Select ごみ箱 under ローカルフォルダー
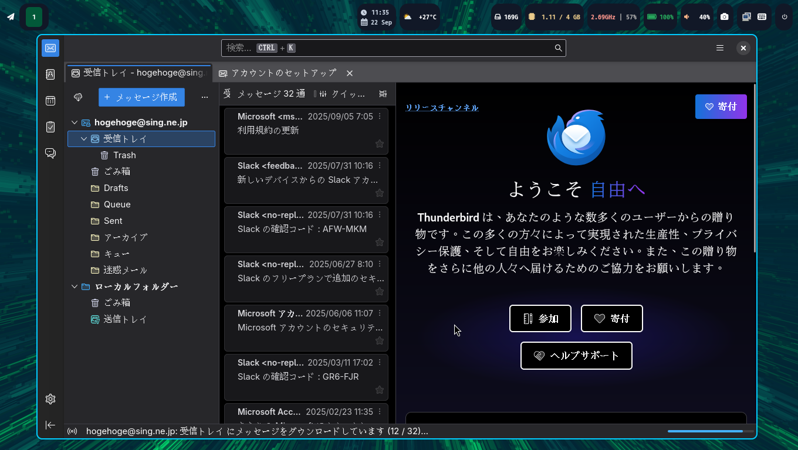Screen dimensions: 798x450 coord(141,303)
